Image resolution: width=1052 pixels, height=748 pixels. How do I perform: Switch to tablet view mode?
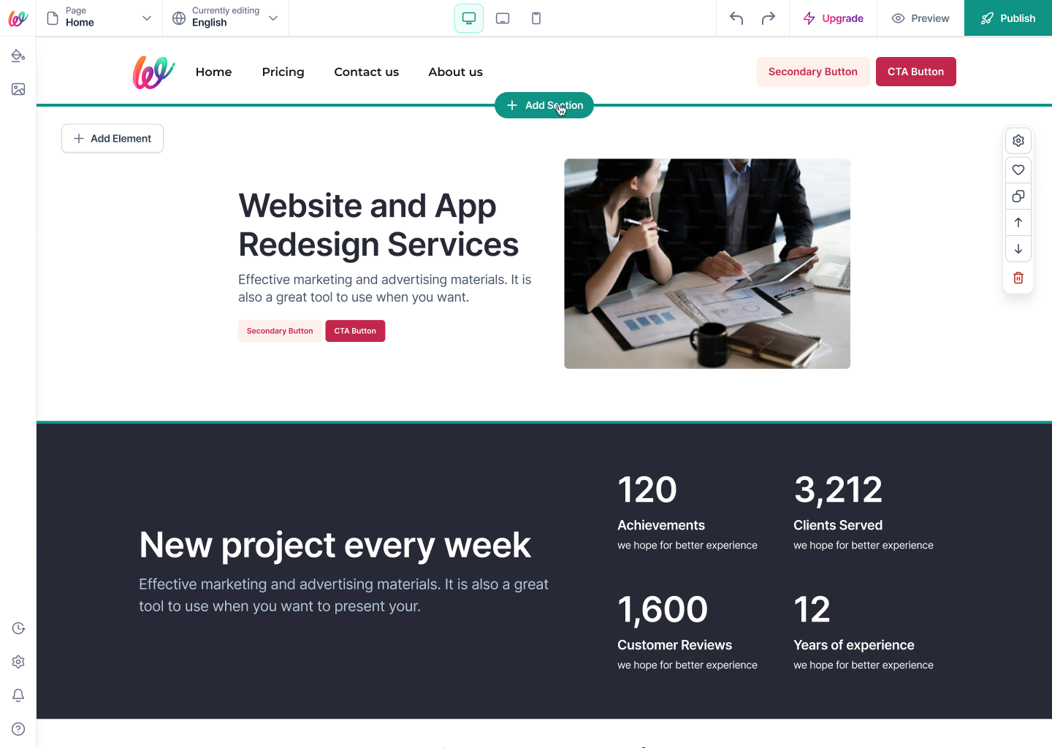pos(503,18)
